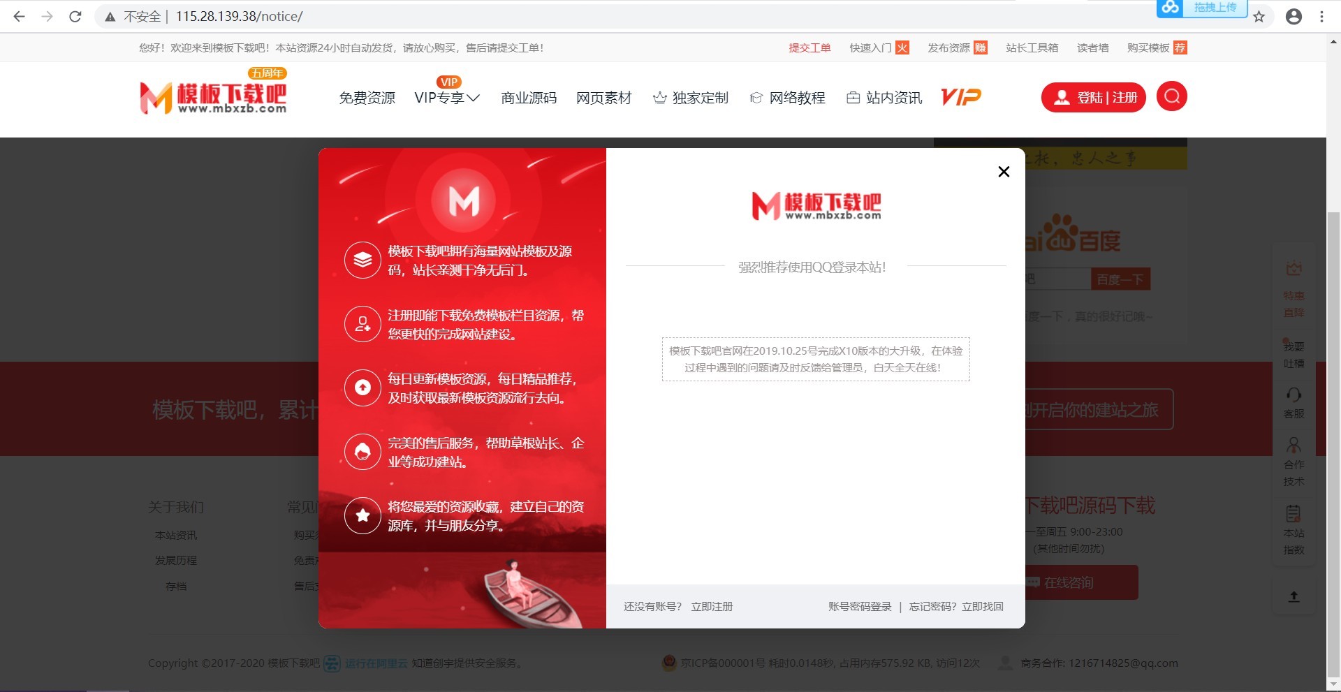Screen dimensions: 1341x692
Task: Reload the page with the refresh icon
Action: (x=75, y=16)
